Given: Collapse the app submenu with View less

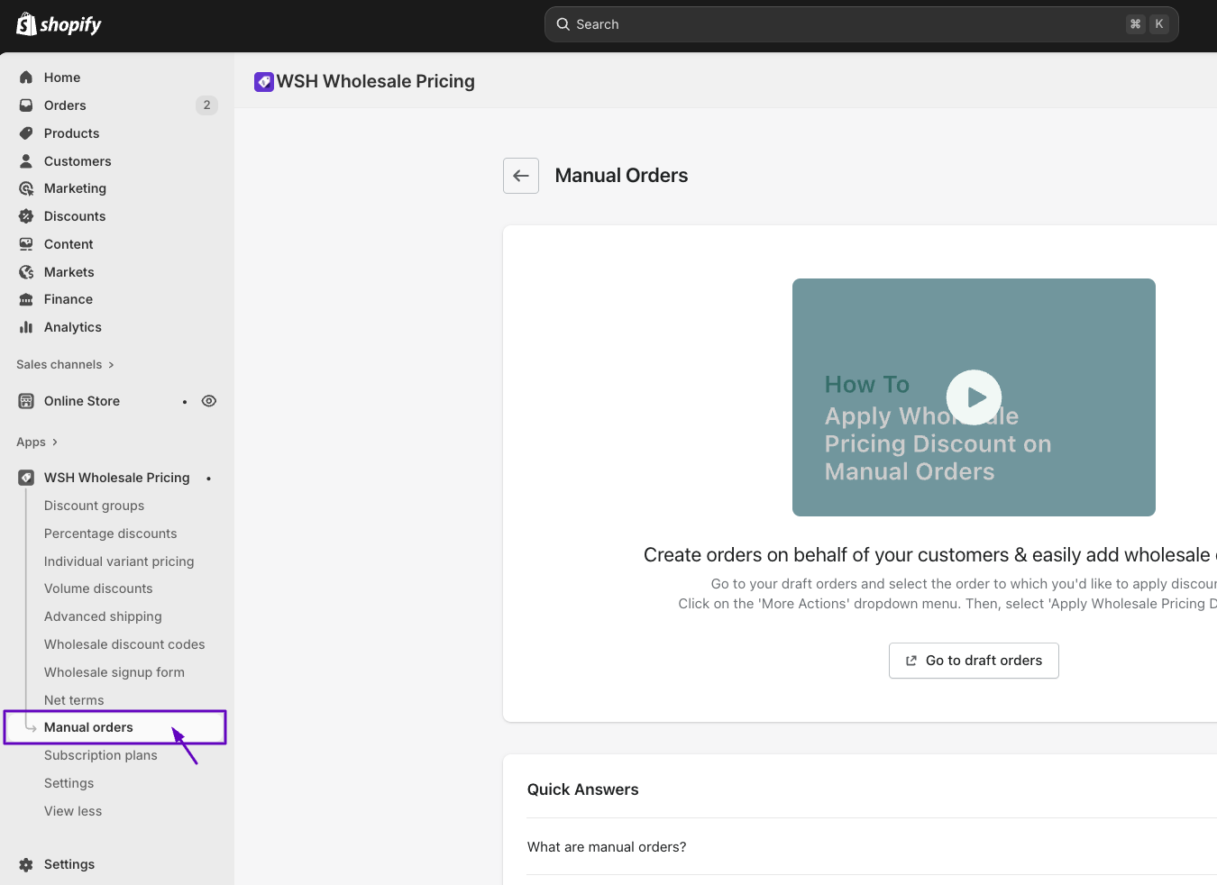Looking at the screenshot, I should (73, 811).
